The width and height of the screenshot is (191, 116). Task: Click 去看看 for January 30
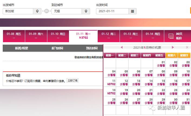173,103
